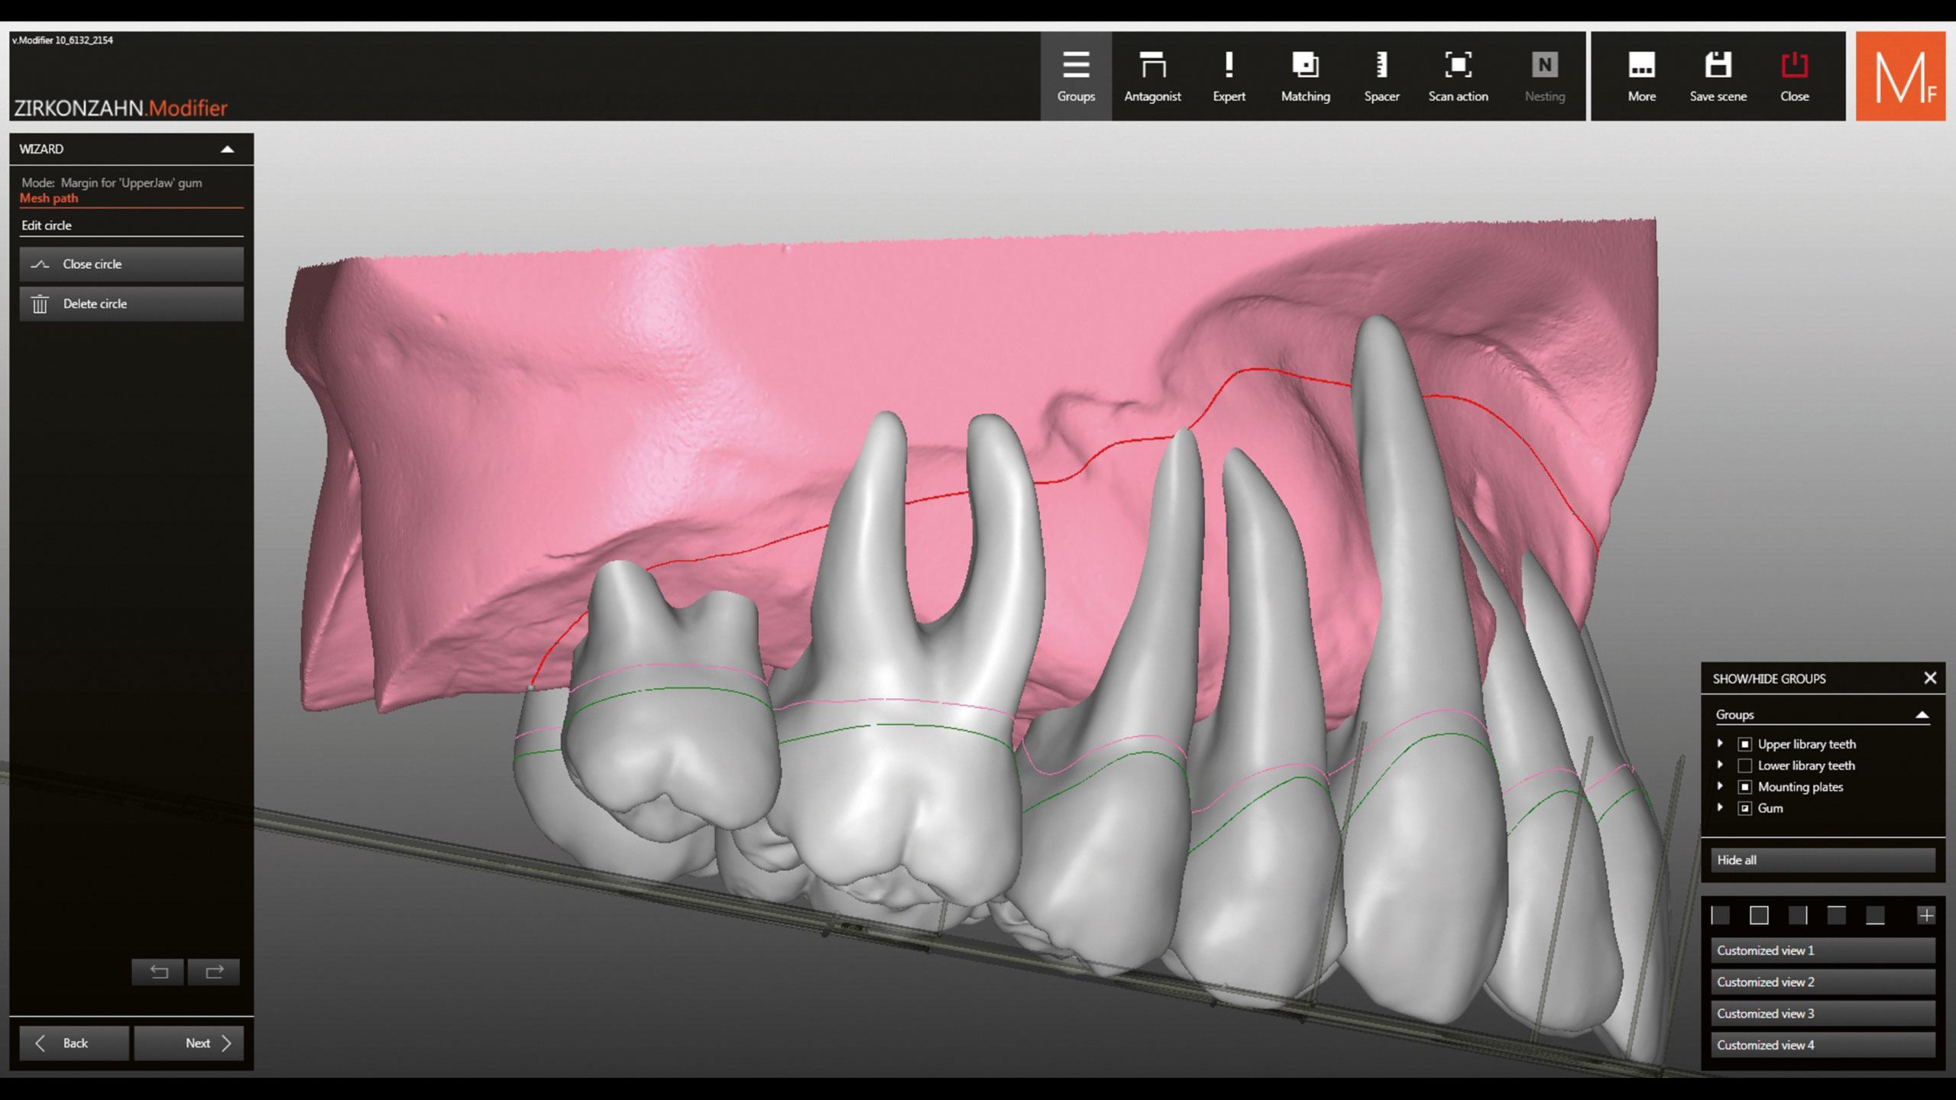Open the More options icon

[1641, 76]
